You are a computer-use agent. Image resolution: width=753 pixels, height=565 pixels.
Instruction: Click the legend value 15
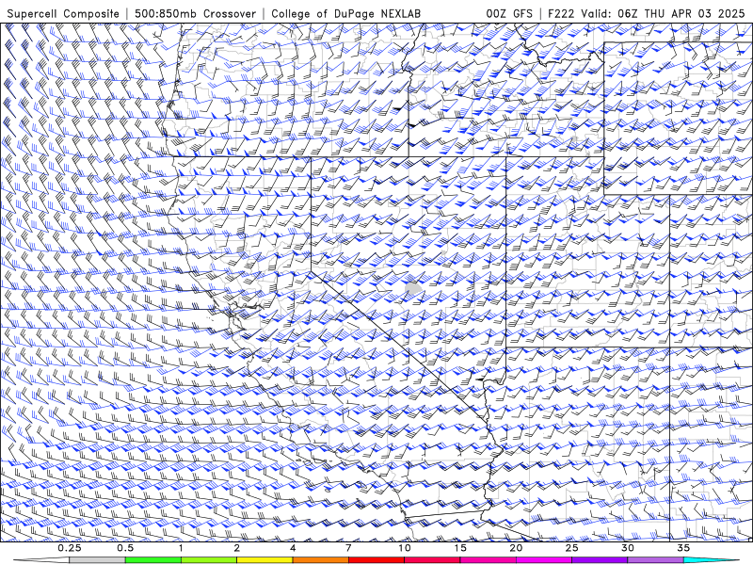(460, 548)
